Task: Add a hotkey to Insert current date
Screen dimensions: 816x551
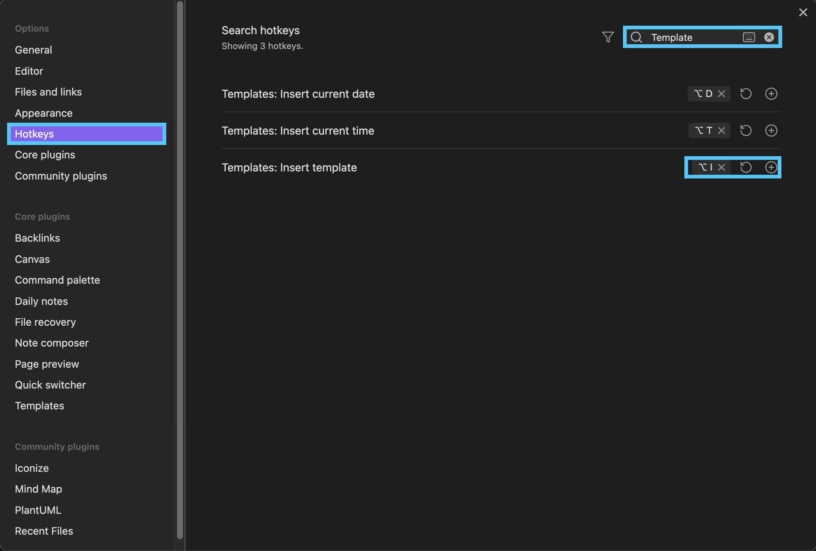Action: [x=771, y=94]
